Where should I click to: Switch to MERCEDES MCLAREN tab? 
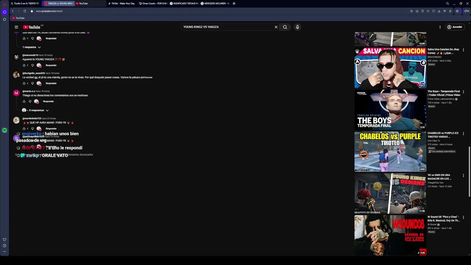tap(215, 4)
